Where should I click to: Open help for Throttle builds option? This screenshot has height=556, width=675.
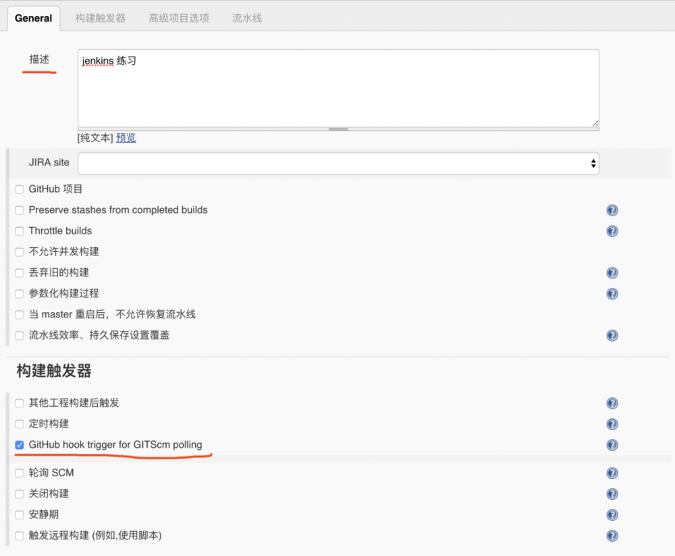pyautogui.click(x=612, y=231)
